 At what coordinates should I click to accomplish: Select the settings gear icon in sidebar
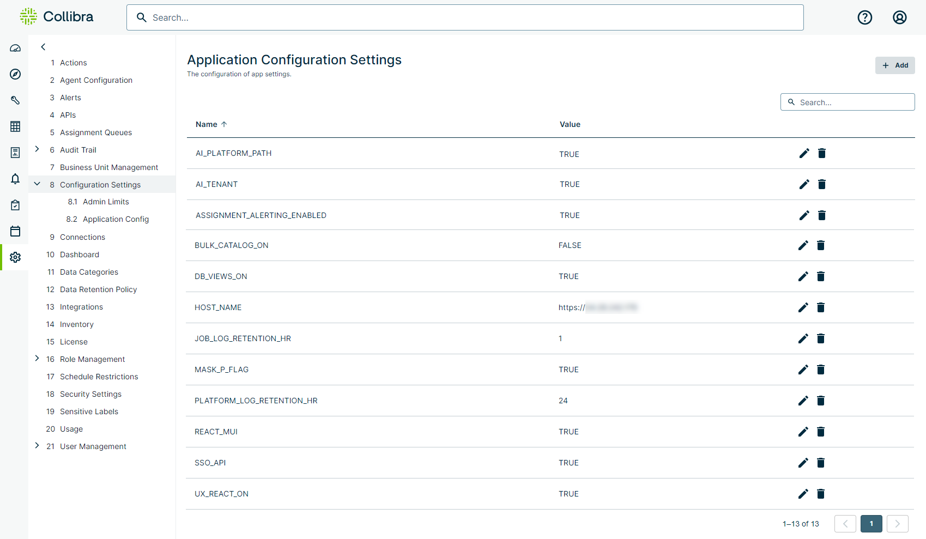pos(15,257)
